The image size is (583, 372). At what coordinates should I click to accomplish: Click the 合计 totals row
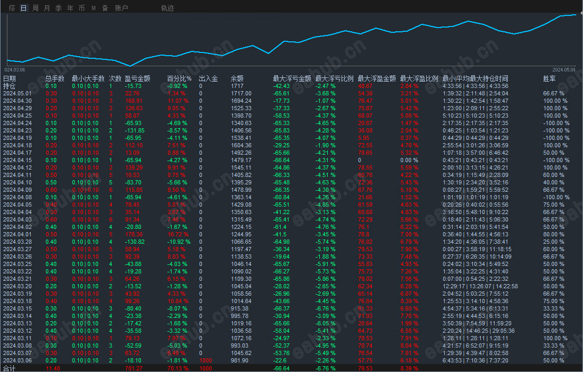coord(291,368)
